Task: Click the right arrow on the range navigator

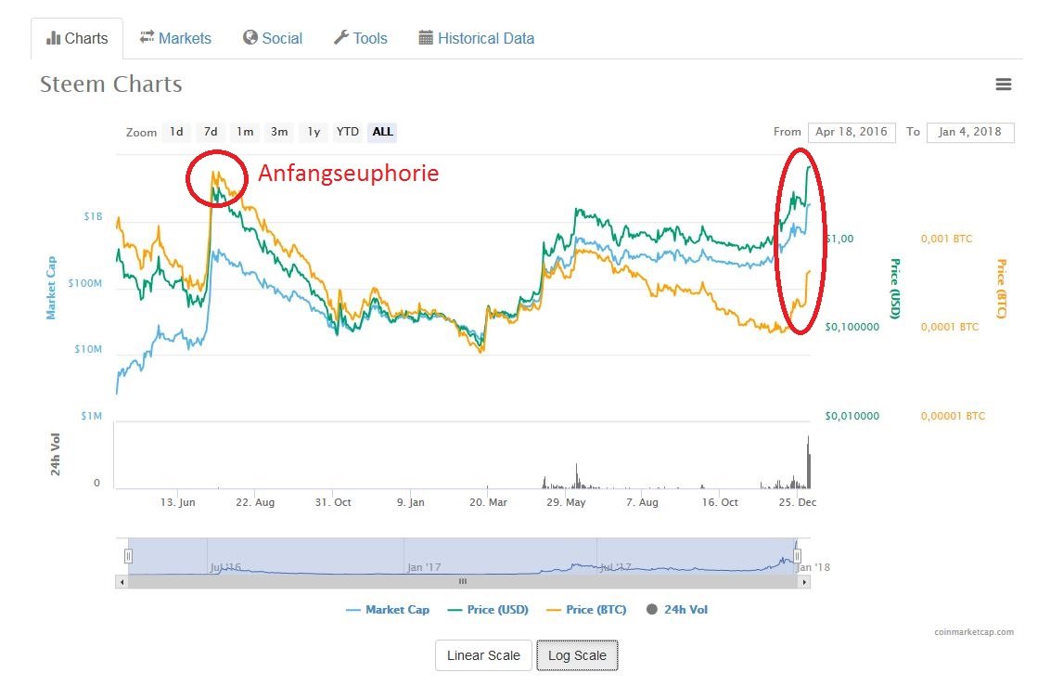Action: point(804,581)
